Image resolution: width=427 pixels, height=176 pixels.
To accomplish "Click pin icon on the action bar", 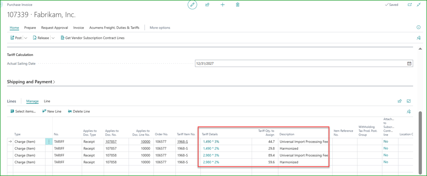I will [x=419, y=38].
